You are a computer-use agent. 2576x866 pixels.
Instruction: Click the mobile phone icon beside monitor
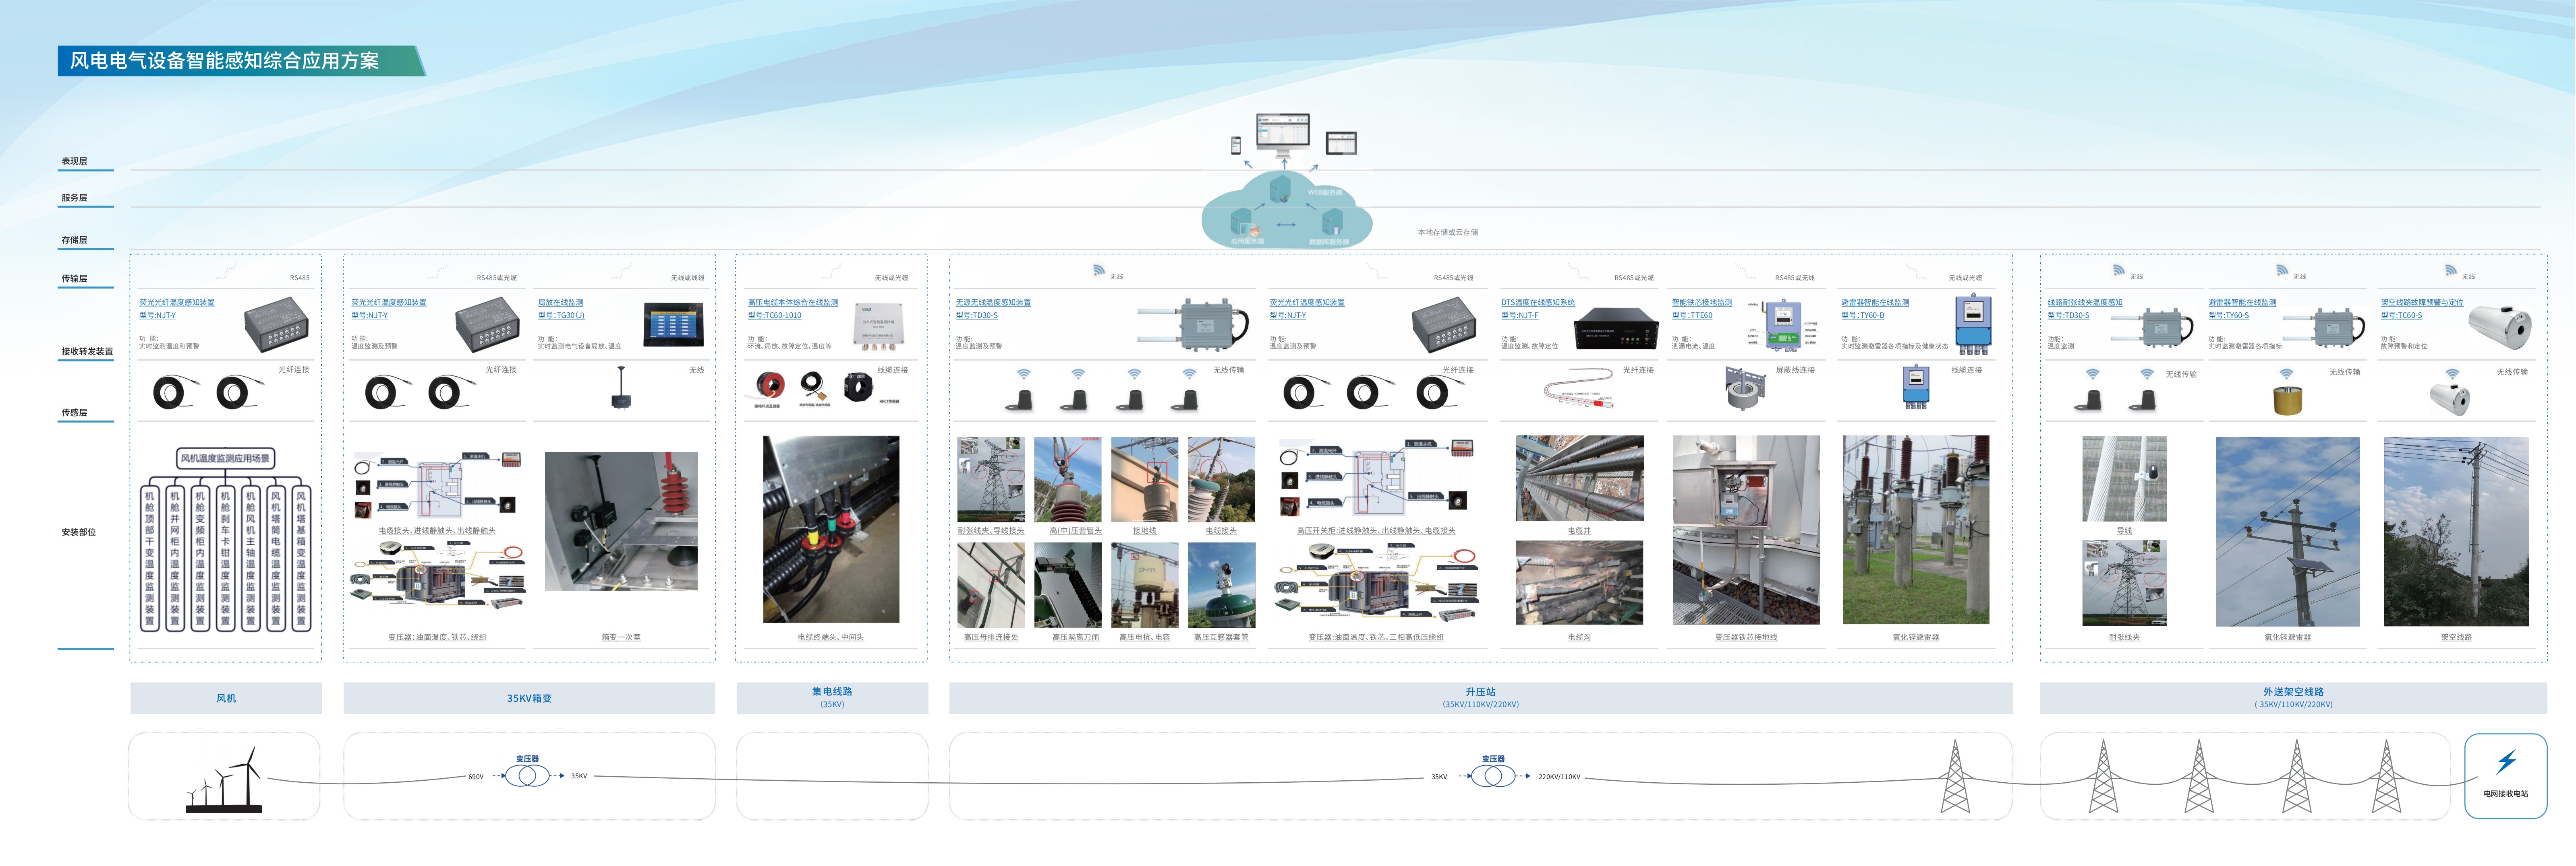point(1236,145)
